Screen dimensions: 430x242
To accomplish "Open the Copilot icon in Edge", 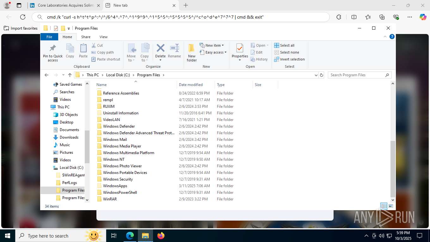I will [423, 17].
